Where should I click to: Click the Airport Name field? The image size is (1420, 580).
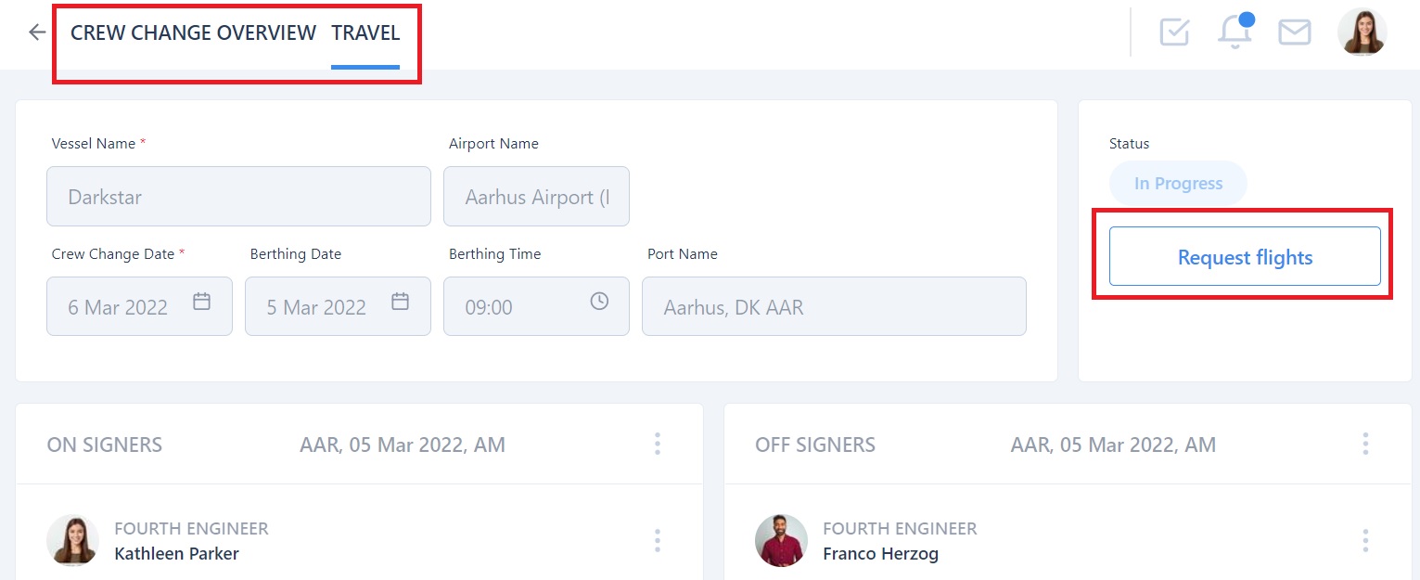click(536, 197)
